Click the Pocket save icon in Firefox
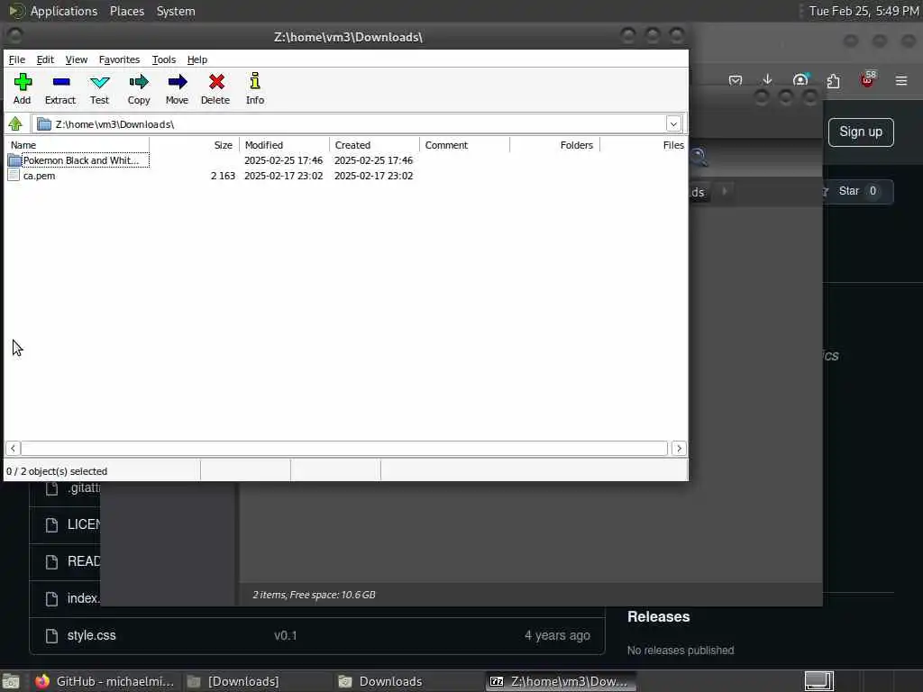The width and height of the screenshot is (923, 692). [x=736, y=80]
